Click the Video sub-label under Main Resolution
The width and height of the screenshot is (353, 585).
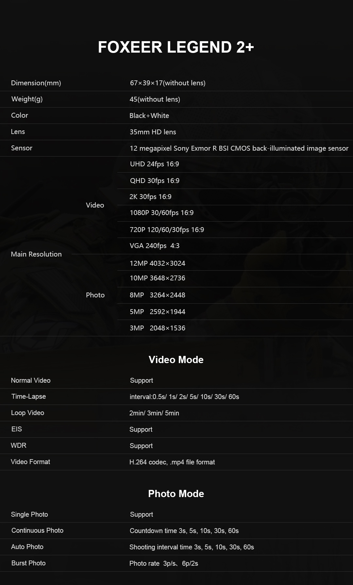95,205
